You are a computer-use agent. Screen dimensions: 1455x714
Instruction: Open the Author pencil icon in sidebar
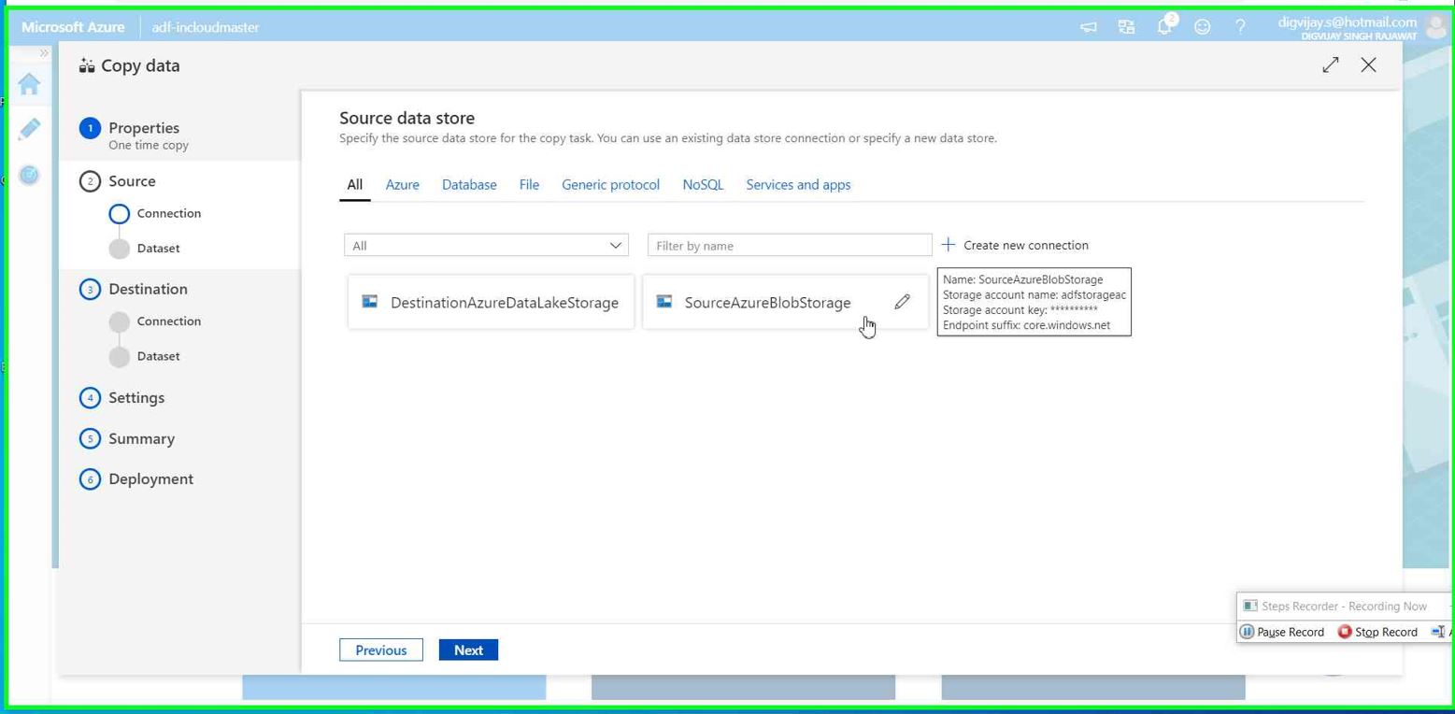click(x=29, y=129)
